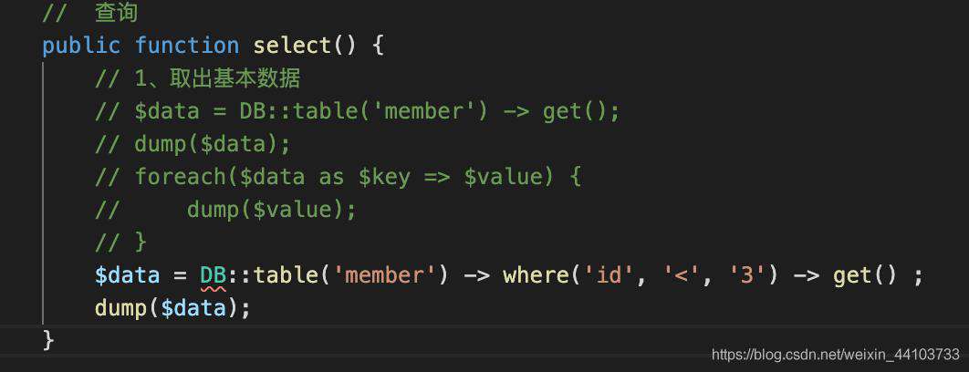Click the 'id' string argument
This screenshot has height=372, width=969.
tap(609, 275)
